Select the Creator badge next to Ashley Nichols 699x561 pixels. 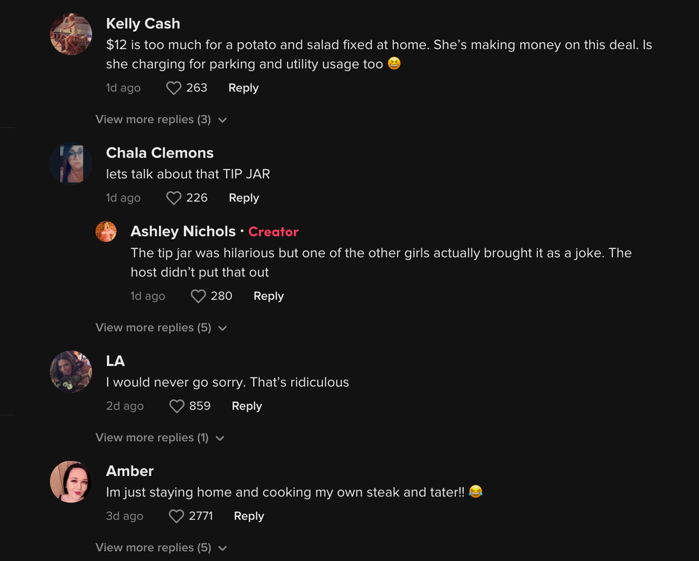pos(273,231)
